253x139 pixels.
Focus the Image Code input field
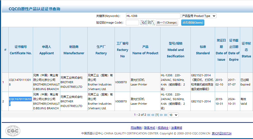[132, 23]
